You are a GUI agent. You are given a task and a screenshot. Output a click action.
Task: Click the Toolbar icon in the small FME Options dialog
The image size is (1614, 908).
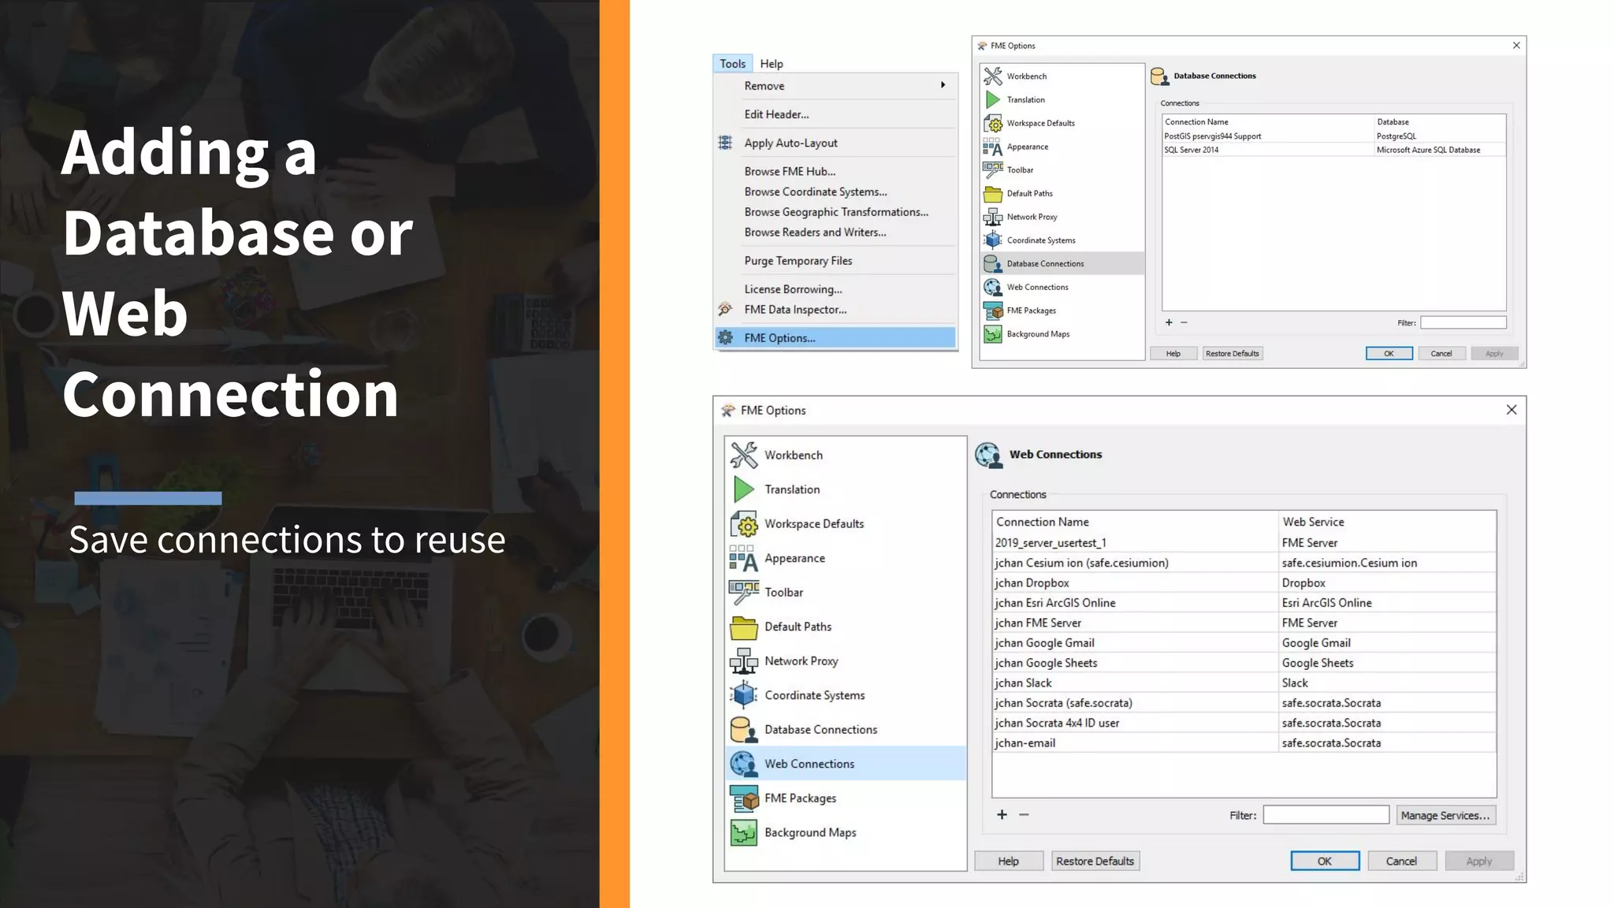pyautogui.click(x=993, y=169)
